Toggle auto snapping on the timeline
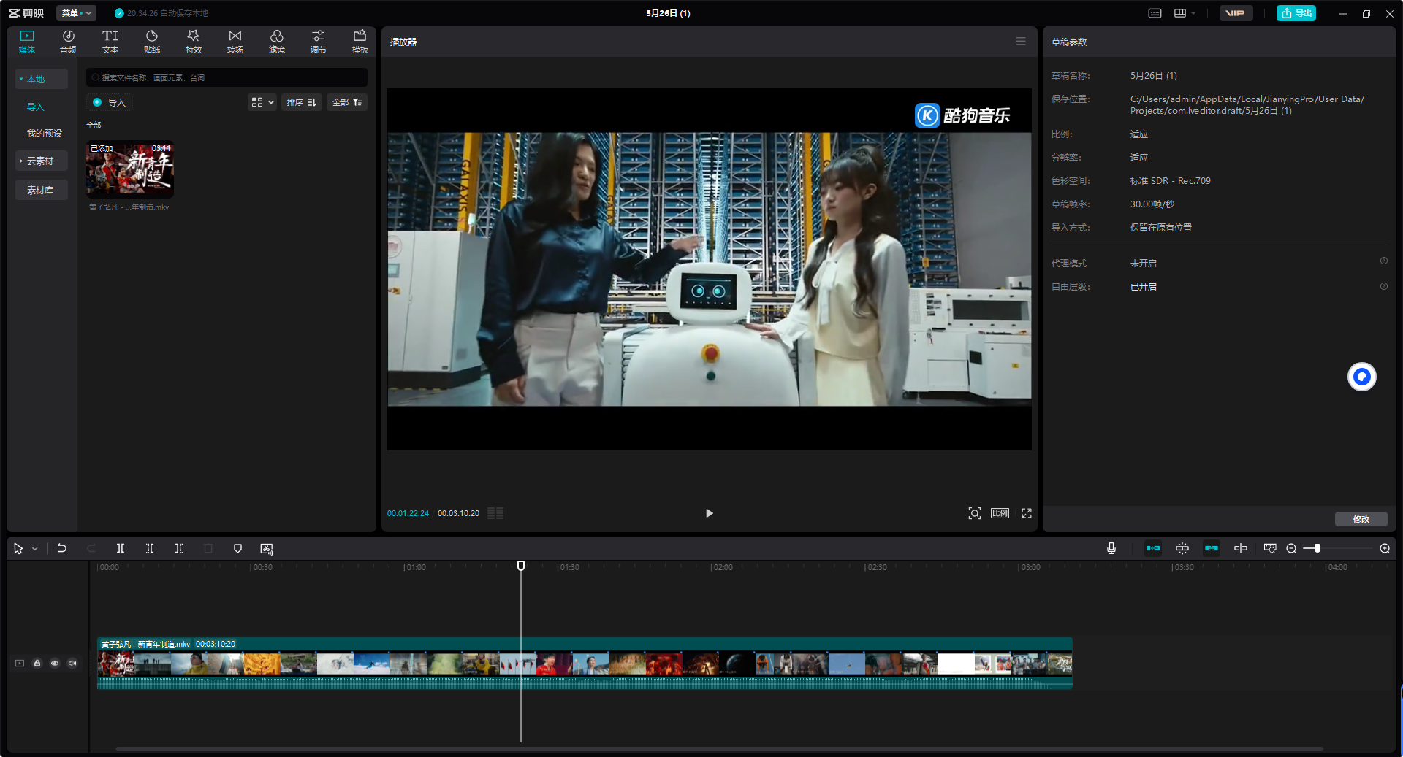1403x757 pixels. [x=1182, y=548]
